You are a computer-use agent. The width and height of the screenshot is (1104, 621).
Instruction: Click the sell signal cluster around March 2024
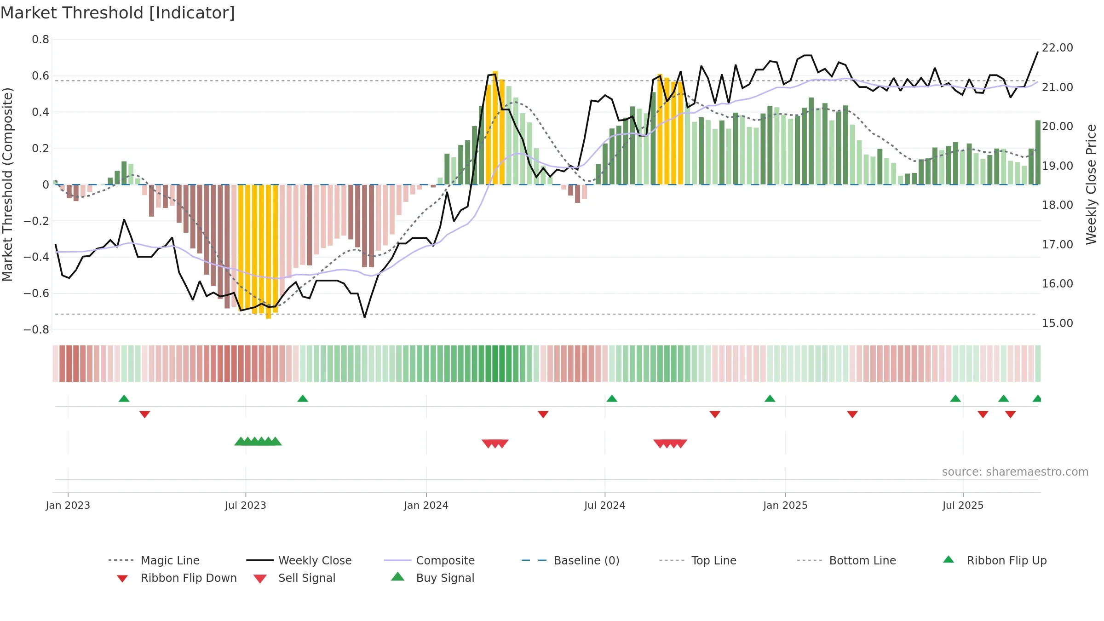495,444
